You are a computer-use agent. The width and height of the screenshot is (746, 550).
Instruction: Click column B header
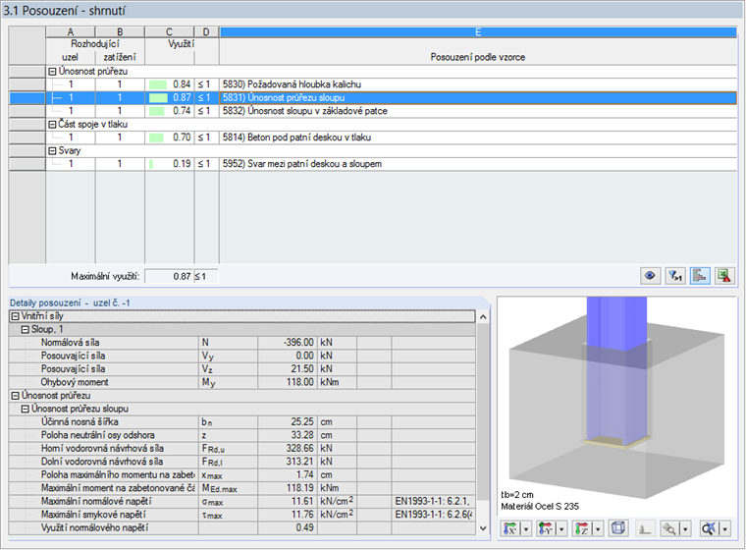[120, 31]
